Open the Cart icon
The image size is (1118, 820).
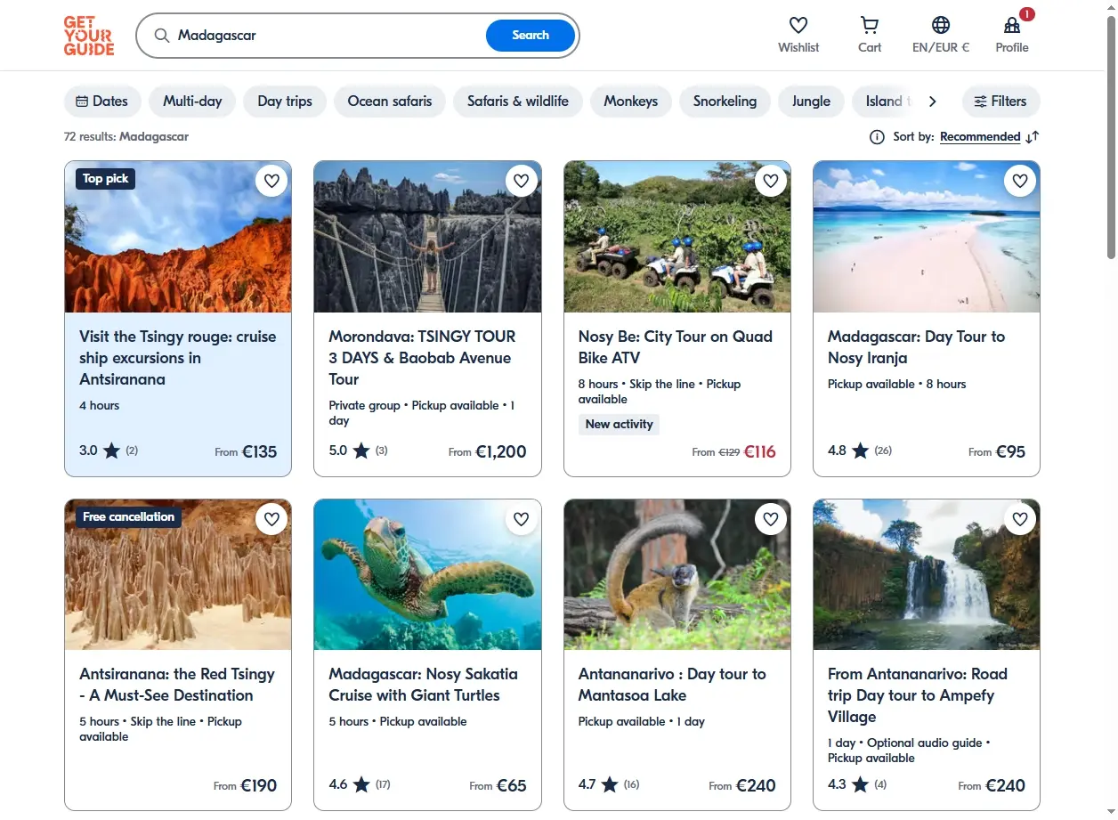[x=870, y=25]
